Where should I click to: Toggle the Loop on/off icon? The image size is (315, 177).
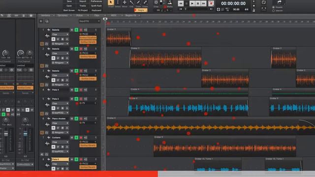[264, 2]
